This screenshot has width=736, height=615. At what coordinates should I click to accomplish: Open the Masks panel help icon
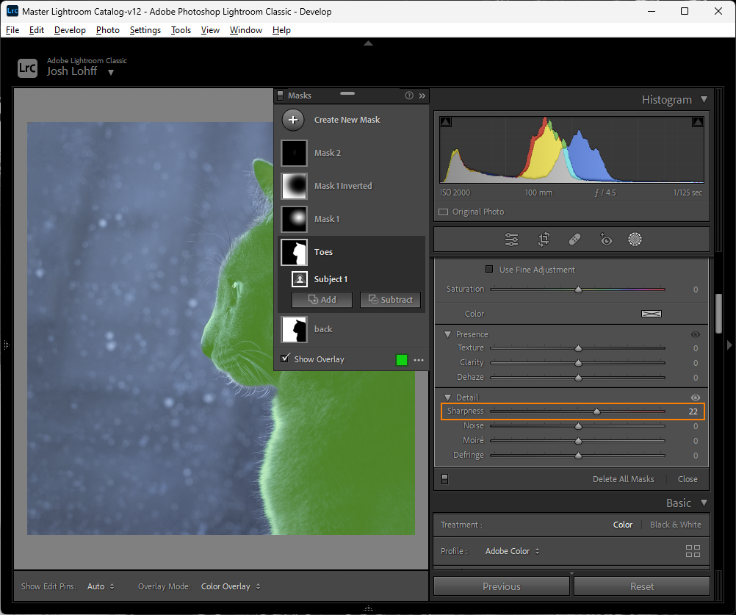click(409, 96)
